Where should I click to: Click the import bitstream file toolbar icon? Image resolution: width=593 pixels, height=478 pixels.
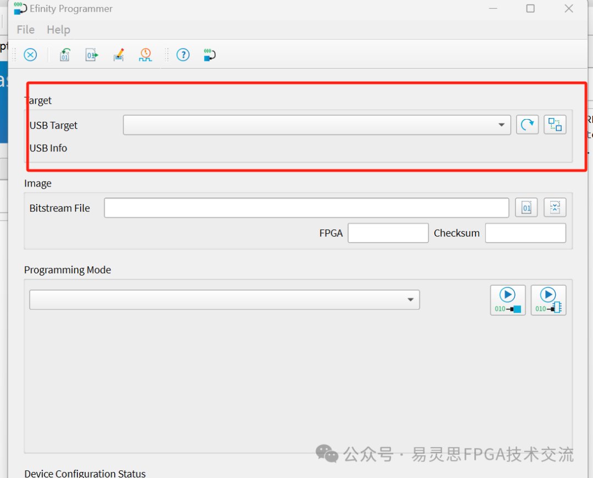click(65, 55)
